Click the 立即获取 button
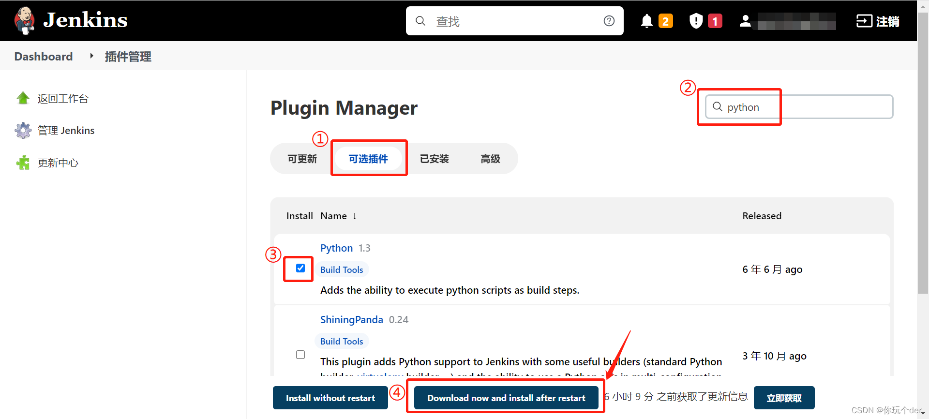The height and width of the screenshot is (419, 929). pos(784,398)
